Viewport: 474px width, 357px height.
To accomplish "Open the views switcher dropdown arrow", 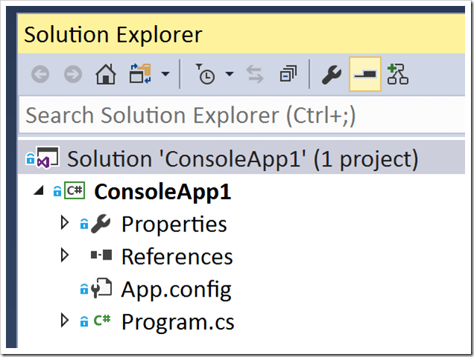I will tap(165, 74).
